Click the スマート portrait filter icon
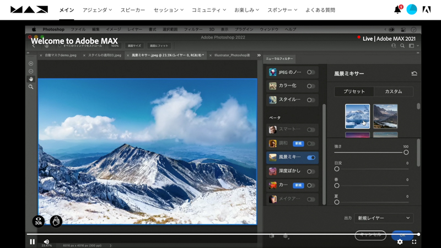This screenshot has width=441, height=248. coord(272,130)
